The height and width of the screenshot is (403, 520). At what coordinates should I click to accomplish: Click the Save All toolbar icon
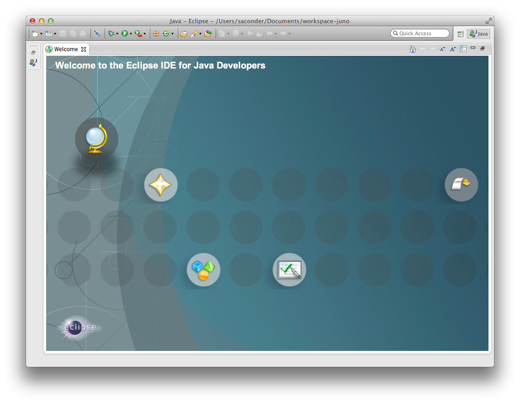point(73,33)
